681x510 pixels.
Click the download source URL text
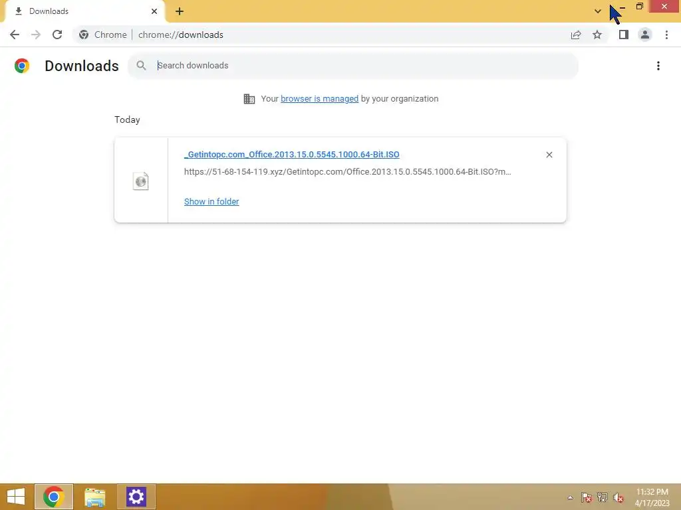tap(347, 172)
